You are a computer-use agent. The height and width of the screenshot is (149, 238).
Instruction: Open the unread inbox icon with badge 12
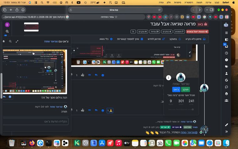click(226, 46)
